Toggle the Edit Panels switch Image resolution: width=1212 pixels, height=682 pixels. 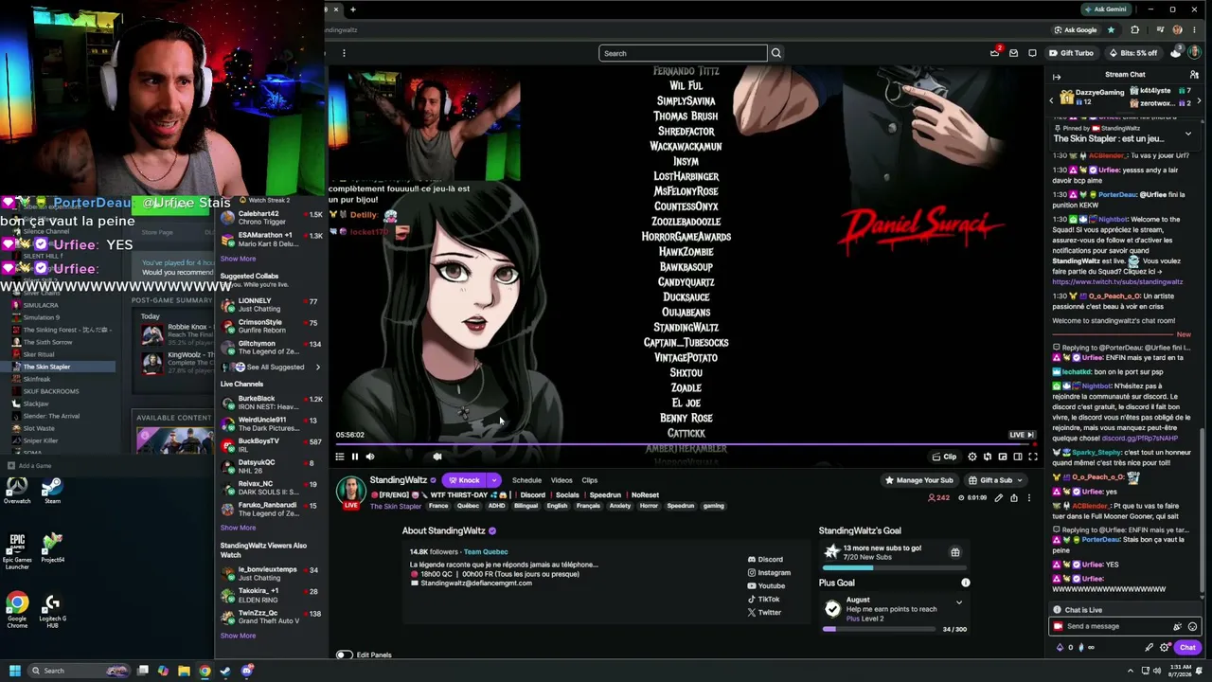click(x=344, y=655)
